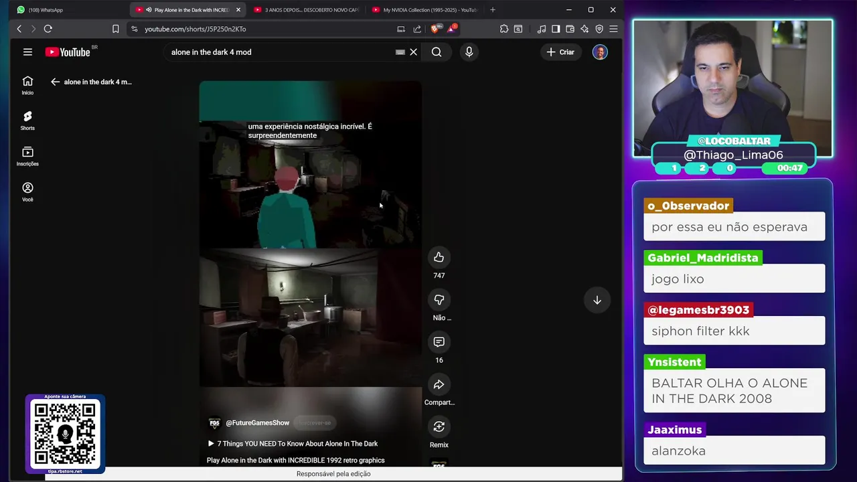Click the tipa.rbstore.net QR code
The width and height of the screenshot is (857, 482).
tap(65, 434)
